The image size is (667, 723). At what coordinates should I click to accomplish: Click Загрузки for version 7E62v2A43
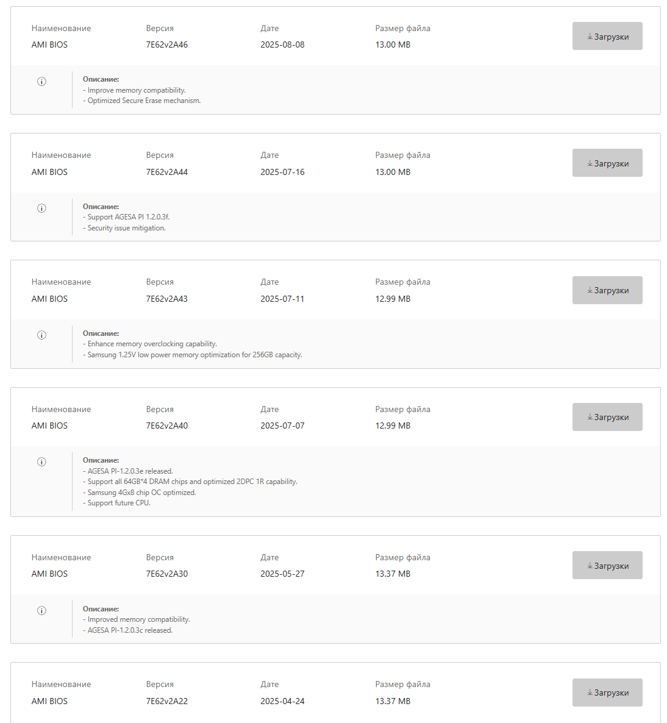click(607, 290)
